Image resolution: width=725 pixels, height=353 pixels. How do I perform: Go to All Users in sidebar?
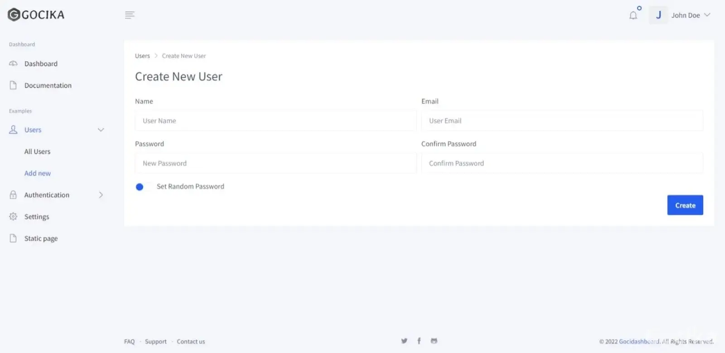pos(37,152)
